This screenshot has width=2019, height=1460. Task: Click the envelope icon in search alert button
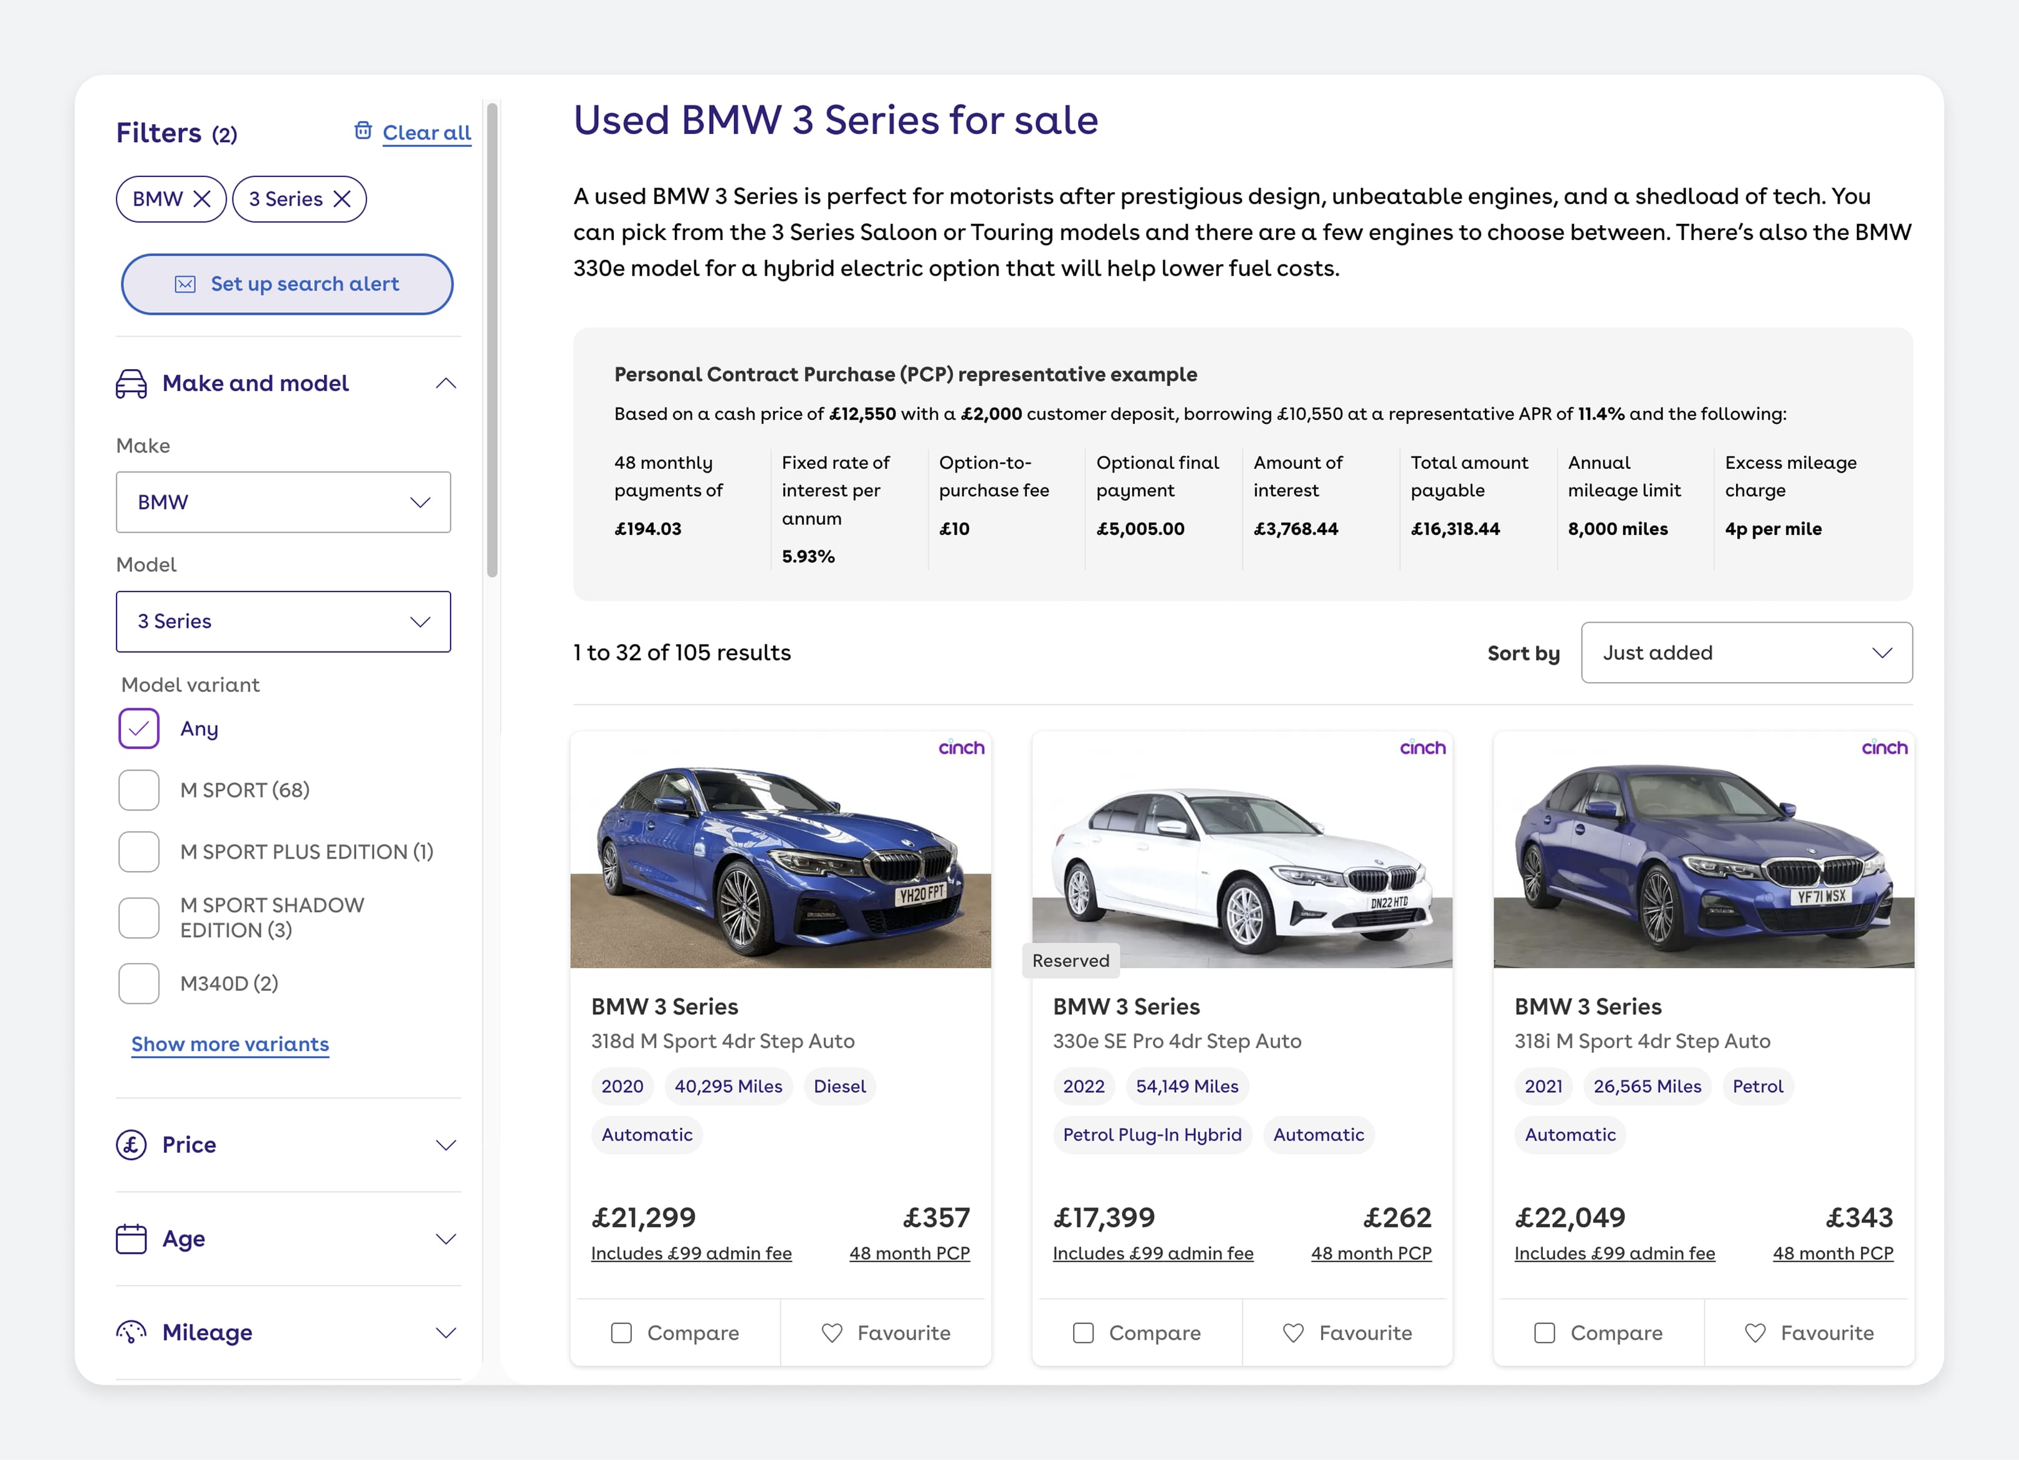(x=185, y=284)
